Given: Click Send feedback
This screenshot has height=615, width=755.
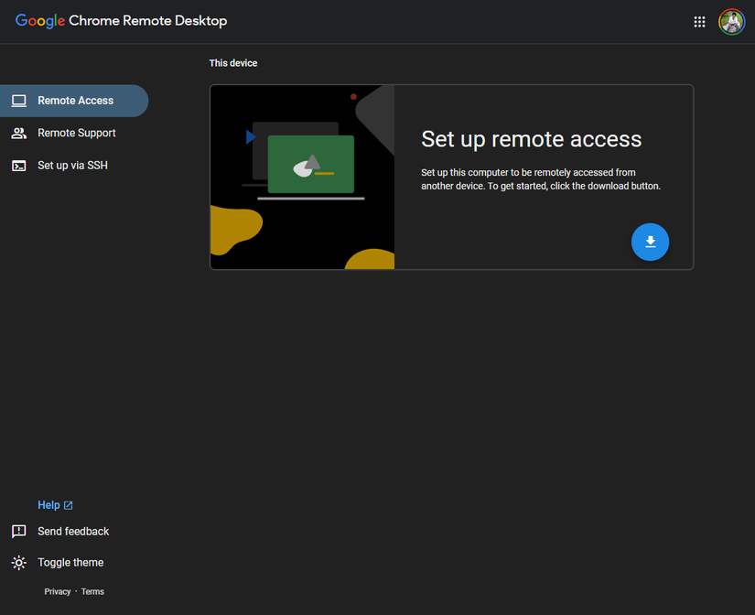Looking at the screenshot, I should click(x=72, y=531).
